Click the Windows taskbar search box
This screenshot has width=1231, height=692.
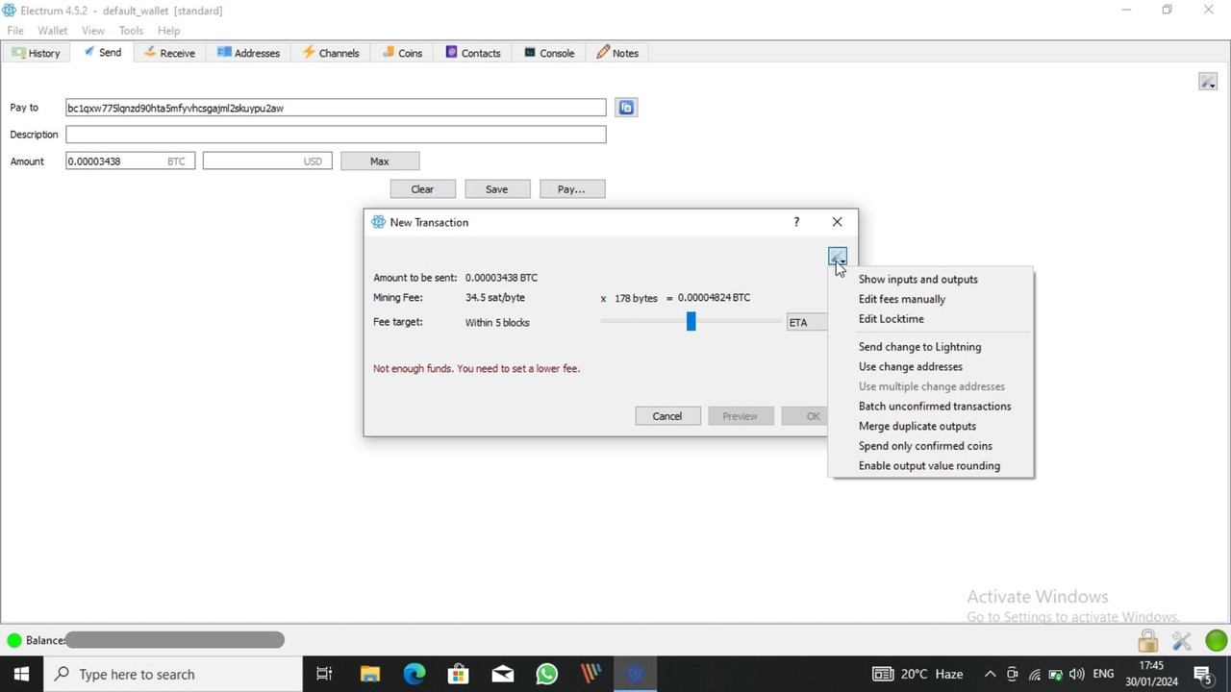tap(173, 674)
